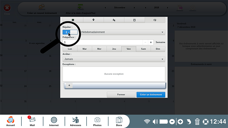Open Mail from the bottom dock
The height and width of the screenshot is (128, 228).
[32, 121]
